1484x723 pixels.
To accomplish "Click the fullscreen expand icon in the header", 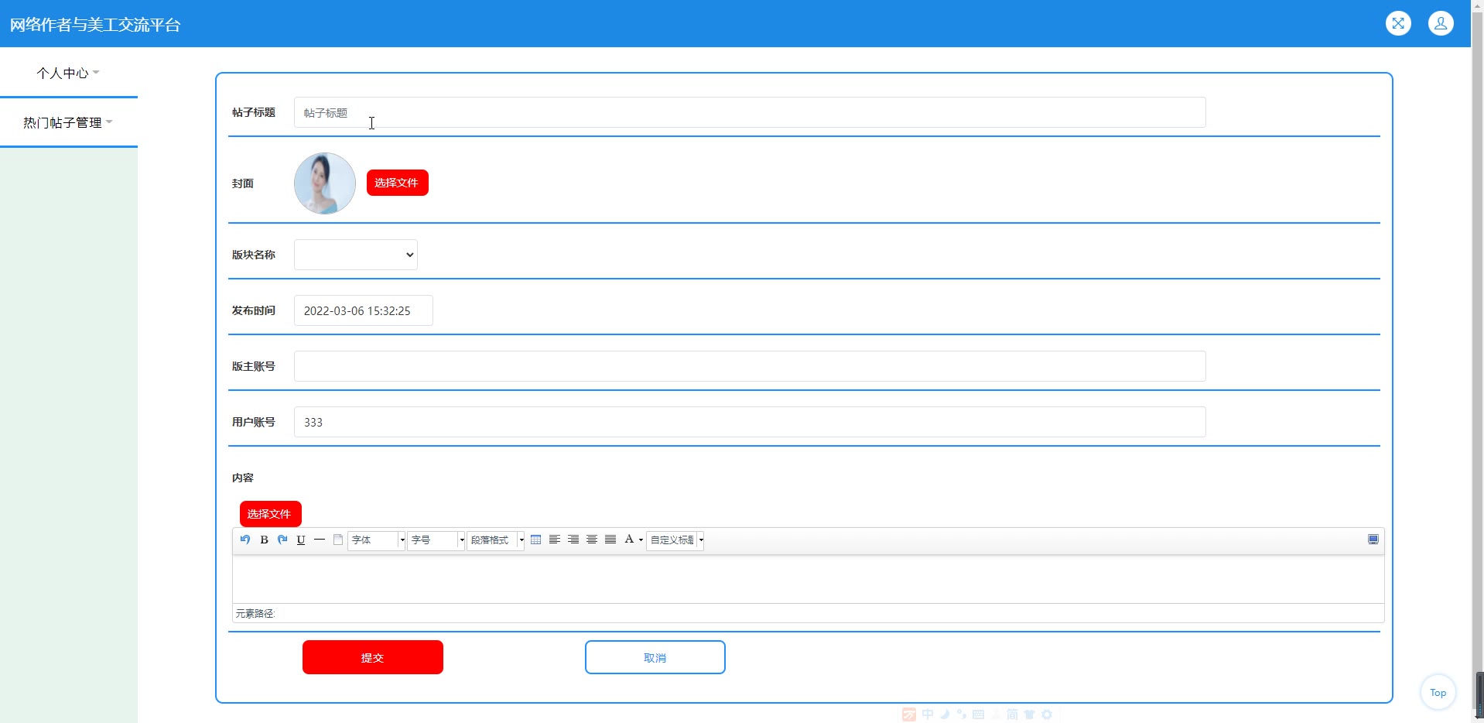I will click(x=1398, y=23).
